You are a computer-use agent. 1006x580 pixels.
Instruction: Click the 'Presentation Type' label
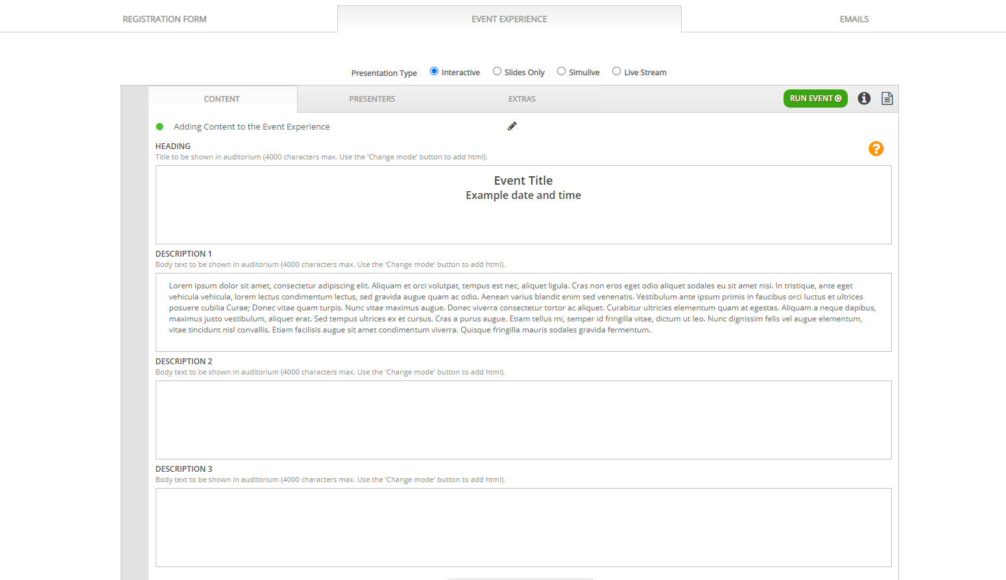coord(384,73)
